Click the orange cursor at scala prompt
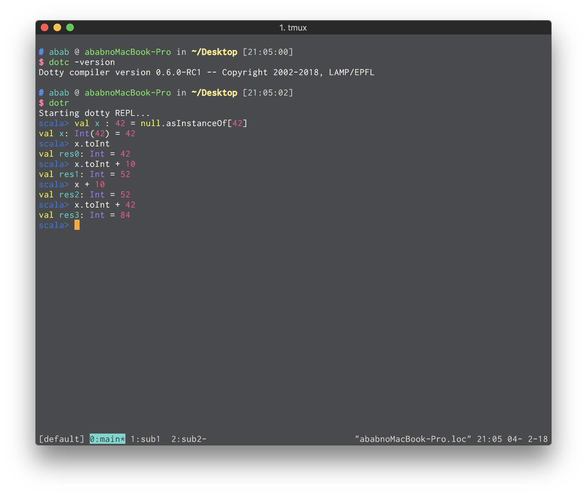This screenshot has width=587, height=496. (x=77, y=225)
